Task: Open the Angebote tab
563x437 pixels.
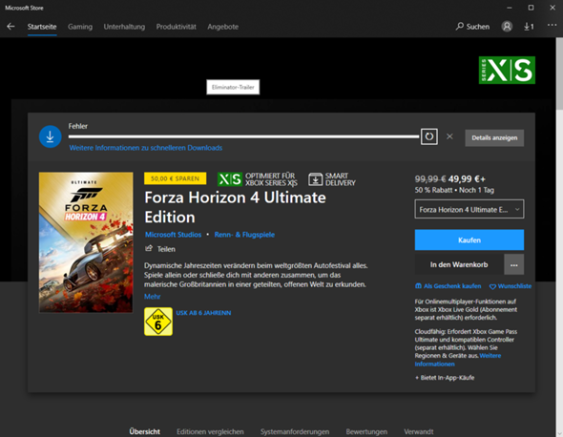Action: click(x=222, y=27)
